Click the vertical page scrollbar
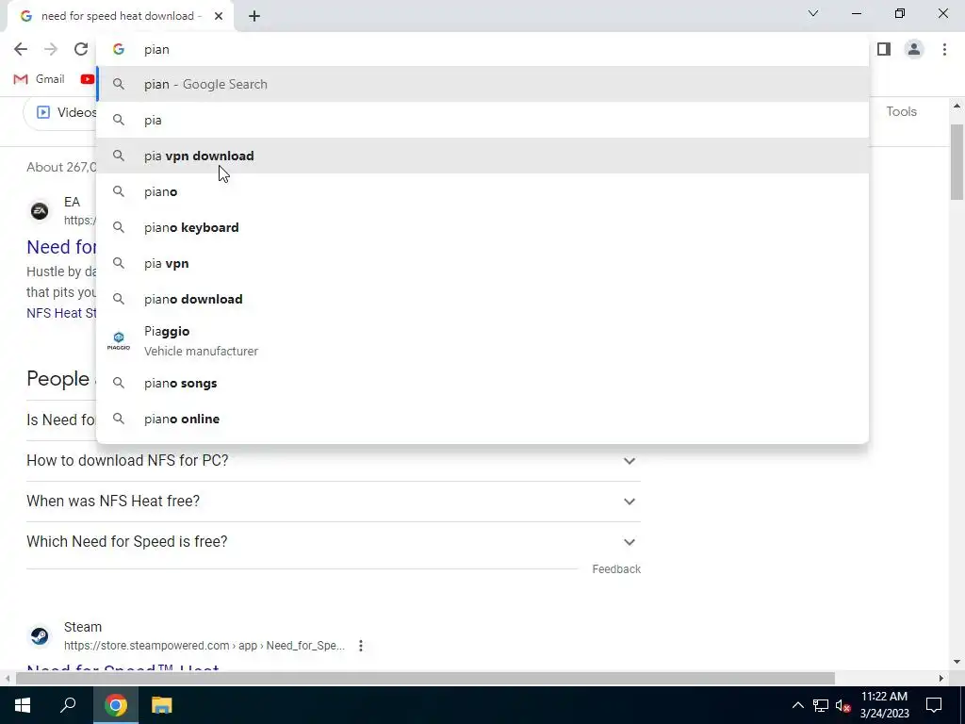Viewport: 965px width, 724px height. [957, 162]
